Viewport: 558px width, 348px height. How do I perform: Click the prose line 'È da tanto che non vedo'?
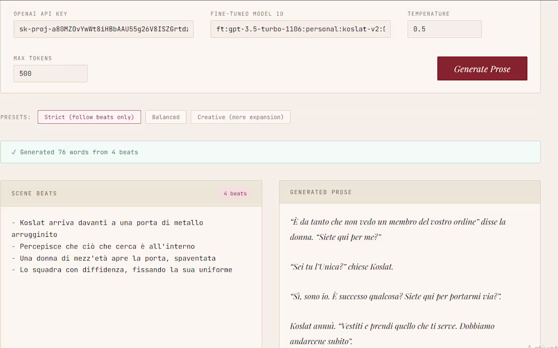(398, 229)
